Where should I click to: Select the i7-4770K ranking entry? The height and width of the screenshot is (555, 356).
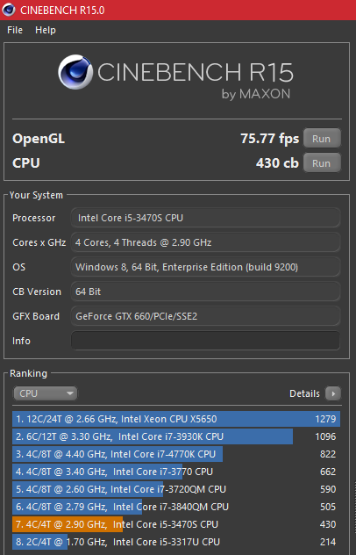point(176,454)
